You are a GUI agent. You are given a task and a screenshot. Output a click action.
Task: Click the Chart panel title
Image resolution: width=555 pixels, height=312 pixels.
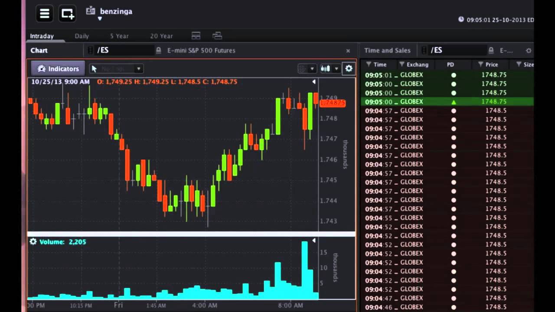pyautogui.click(x=39, y=50)
